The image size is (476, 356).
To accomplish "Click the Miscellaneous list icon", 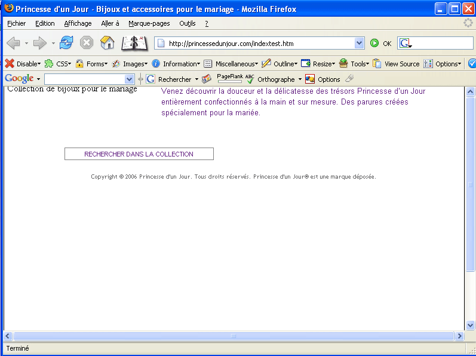I will coord(208,63).
